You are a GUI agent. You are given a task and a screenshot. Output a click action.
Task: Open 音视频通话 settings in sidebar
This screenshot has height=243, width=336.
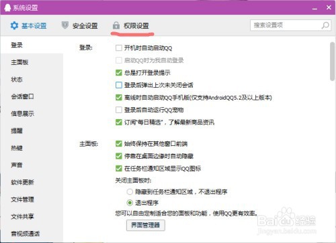(32, 234)
